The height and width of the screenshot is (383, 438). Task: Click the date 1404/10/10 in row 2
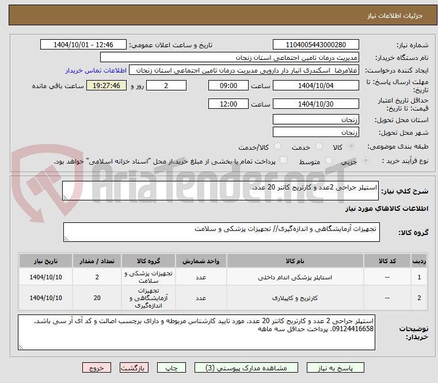[45, 298]
